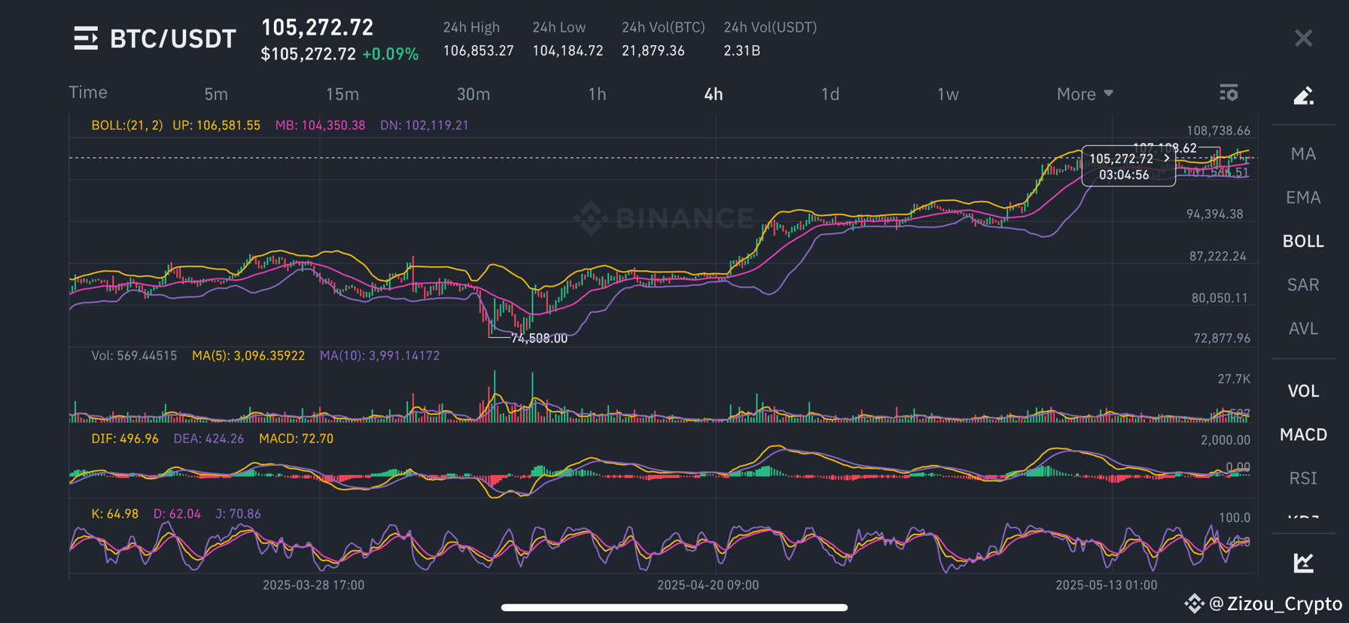The image size is (1349, 623).
Task: Select the 5m timeframe
Action: point(216,94)
